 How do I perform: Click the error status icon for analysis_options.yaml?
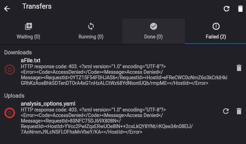pyautogui.click(x=10, y=113)
